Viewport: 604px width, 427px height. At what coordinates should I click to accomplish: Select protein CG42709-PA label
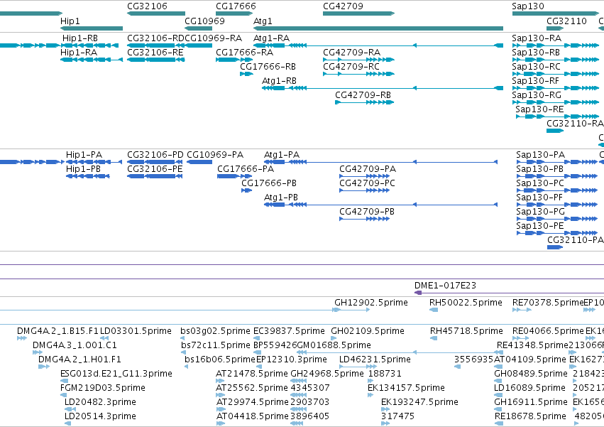[368, 169]
